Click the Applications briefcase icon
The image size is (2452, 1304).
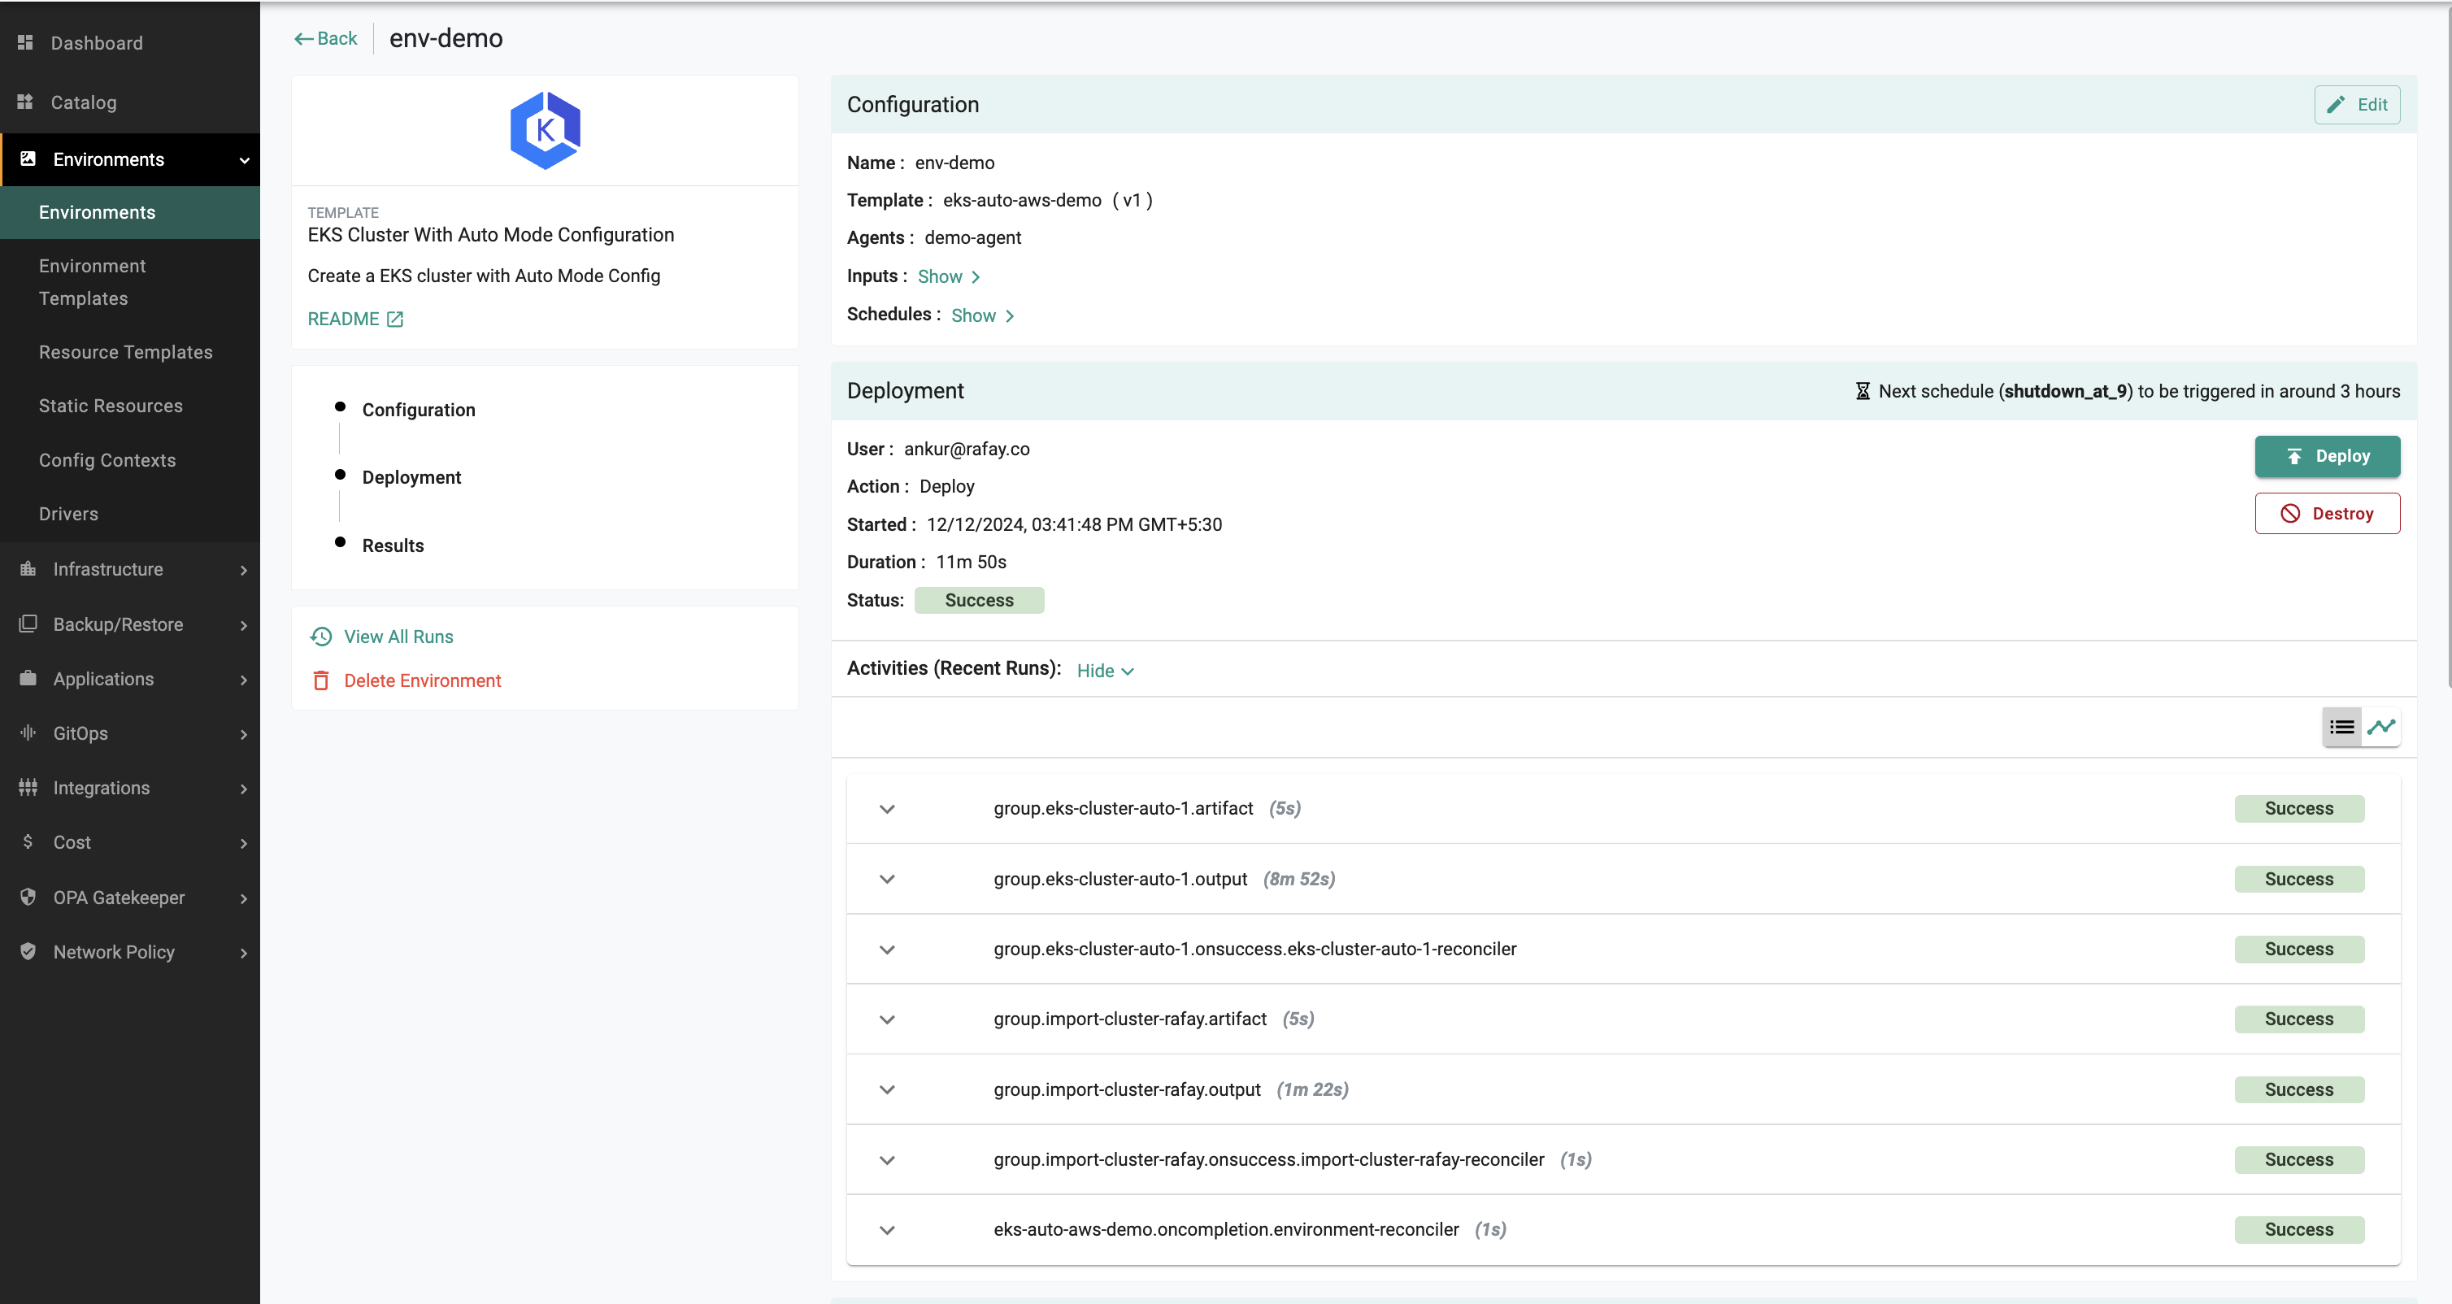click(28, 678)
